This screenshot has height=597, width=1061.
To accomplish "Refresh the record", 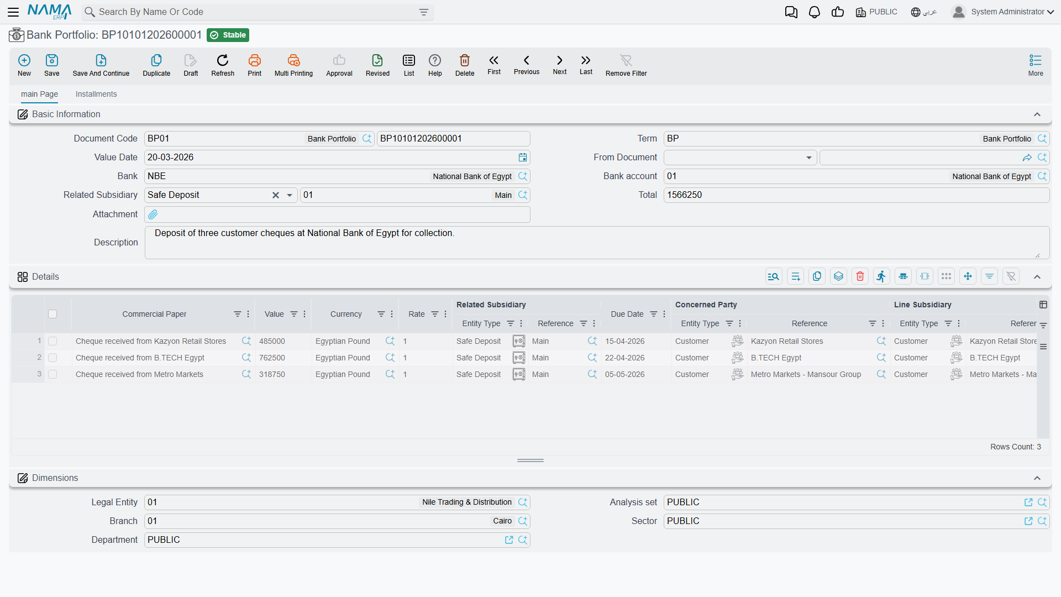I will click(x=223, y=65).
